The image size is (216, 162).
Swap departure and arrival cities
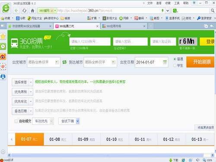[x=64, y=62]
